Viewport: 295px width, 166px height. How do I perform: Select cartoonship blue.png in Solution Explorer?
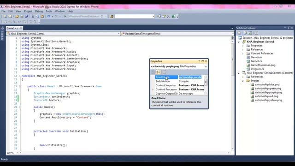[267, 84]
